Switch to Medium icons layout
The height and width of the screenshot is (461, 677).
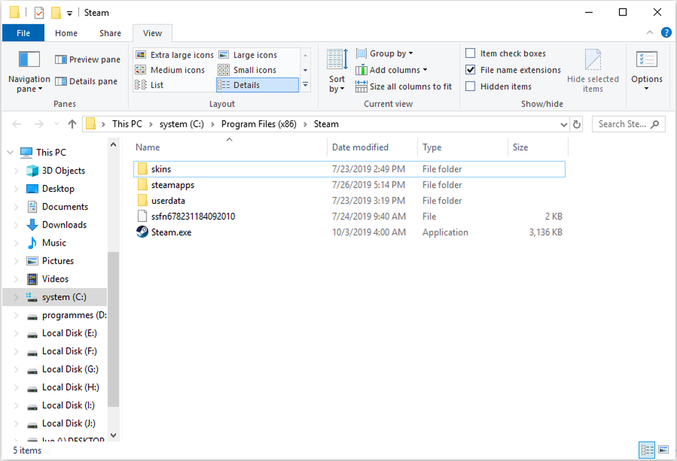click(170, 70)
